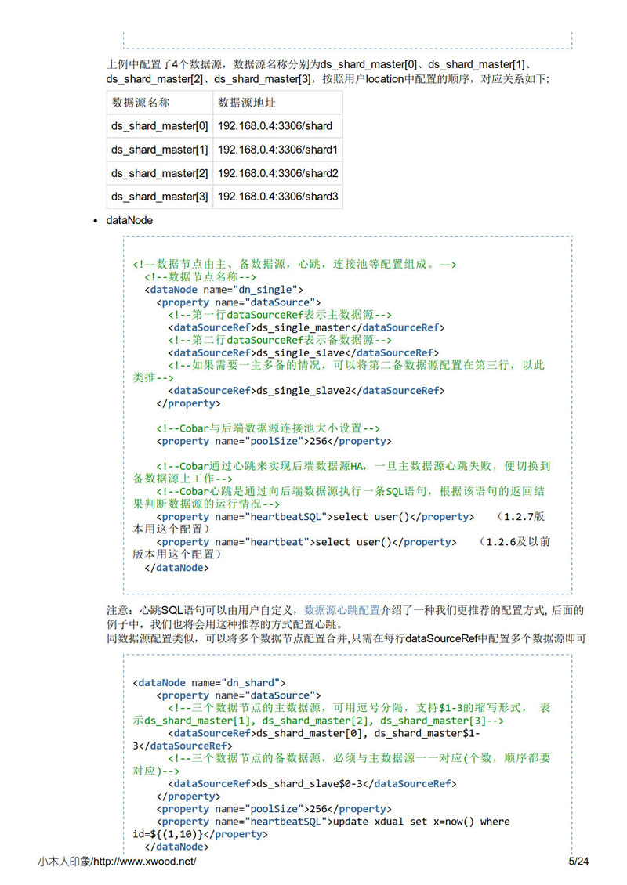The height and width of the screenshot is (885, 627).
Task: Click the heartbeatSQL select user() property line
Action: [313, 516]
